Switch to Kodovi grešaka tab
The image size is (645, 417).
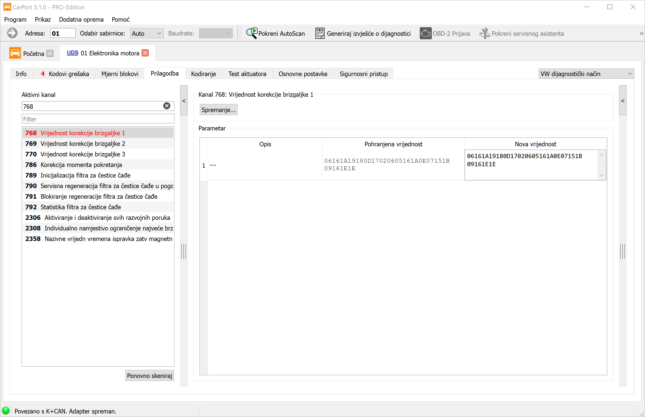[x=64, y=74]
